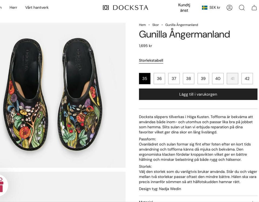Open the Storlekstabell size chart link
The width and height of the screenshot is (259, 202).
(151, 60)
